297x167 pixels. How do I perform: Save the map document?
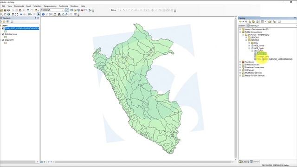point(5,10)
